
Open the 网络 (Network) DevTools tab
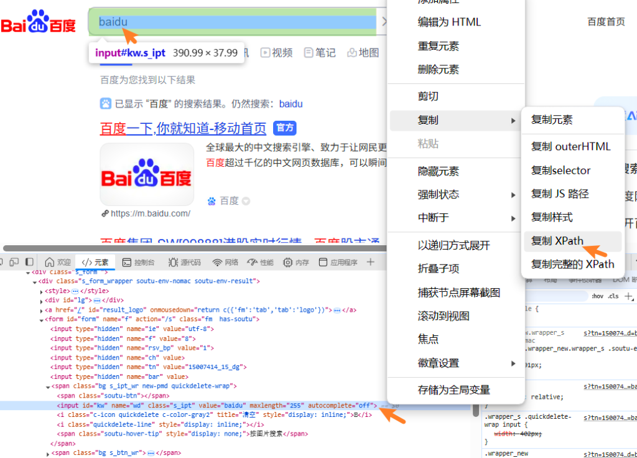click(225, 263)
